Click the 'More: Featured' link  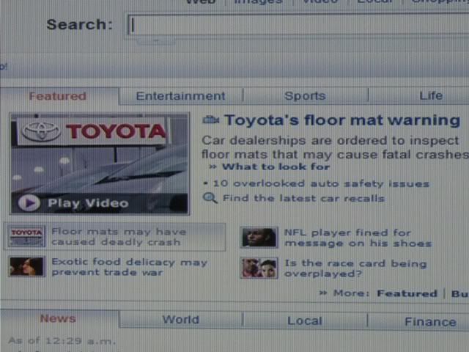[407, 293]
